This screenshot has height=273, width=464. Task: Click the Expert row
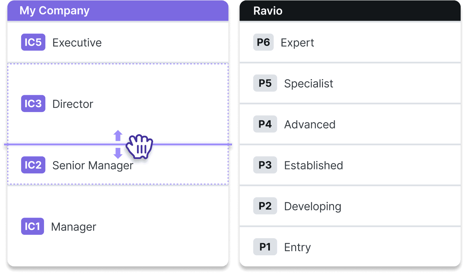click(349, 42)
